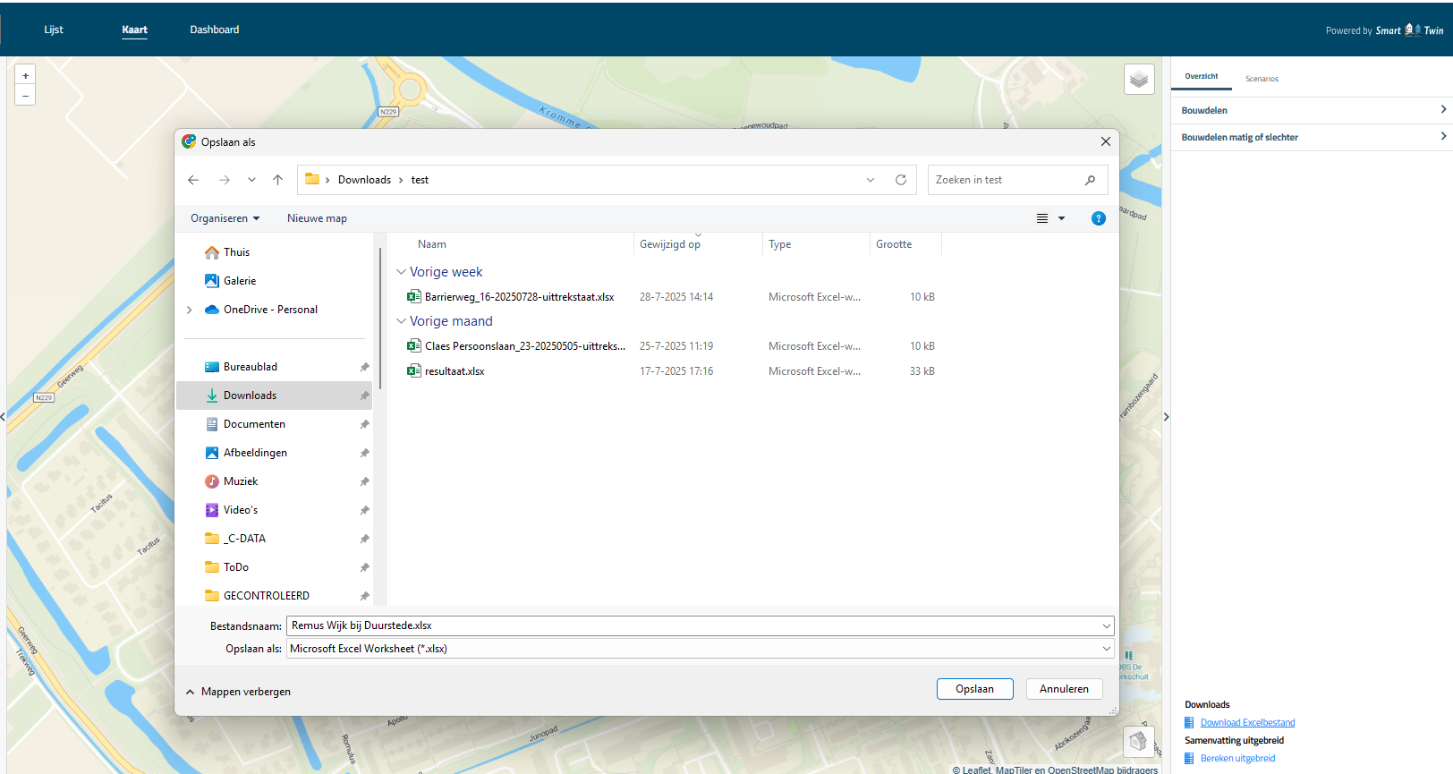Screen dimensions: 1453x774
Task: Hide folders with Mappen verbergen toggle
Action: (x=238, y=692)
